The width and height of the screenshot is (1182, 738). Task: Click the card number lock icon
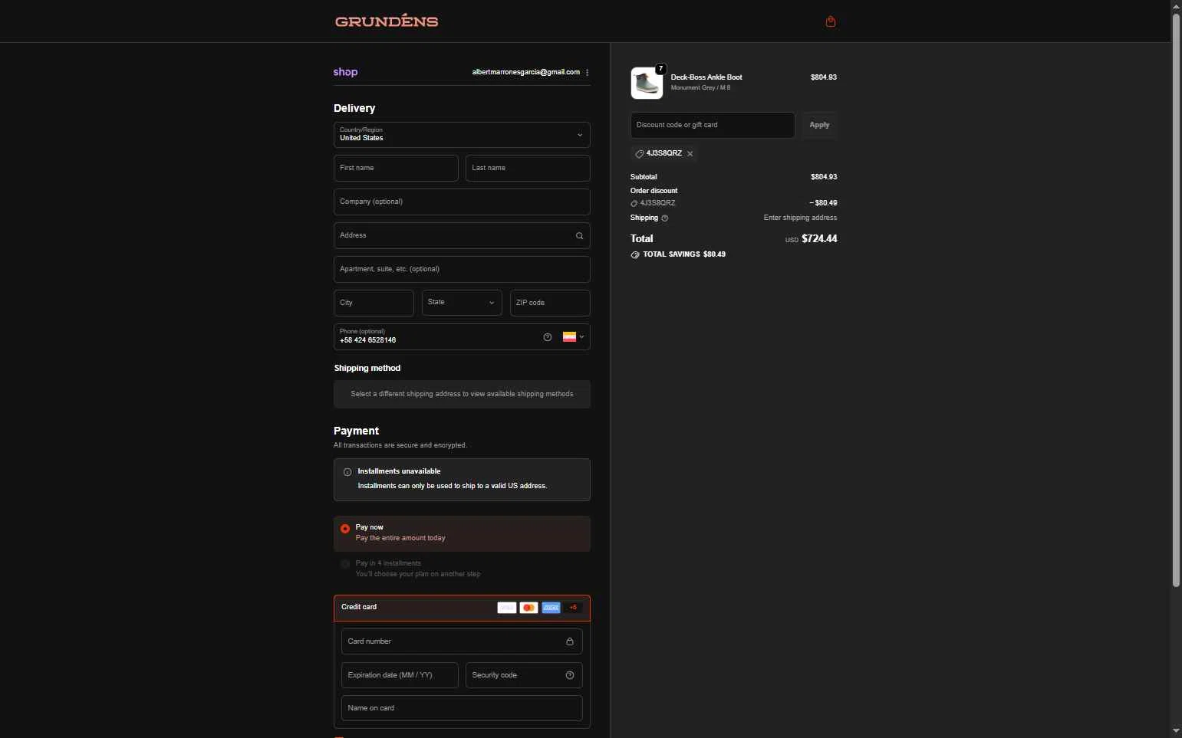(x=570, y=641)
